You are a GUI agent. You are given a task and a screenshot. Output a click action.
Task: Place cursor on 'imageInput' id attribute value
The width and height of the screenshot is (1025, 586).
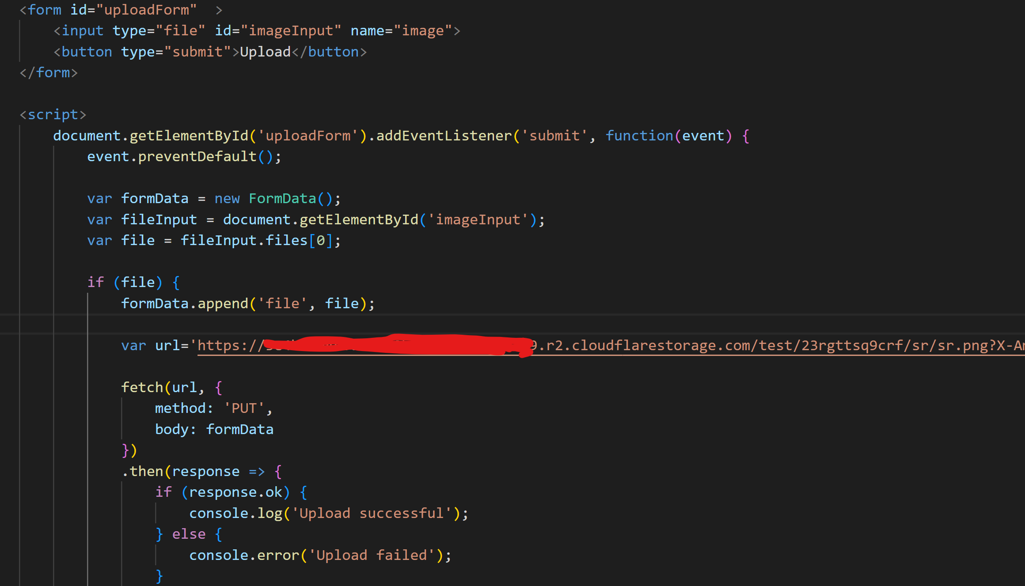291,30
